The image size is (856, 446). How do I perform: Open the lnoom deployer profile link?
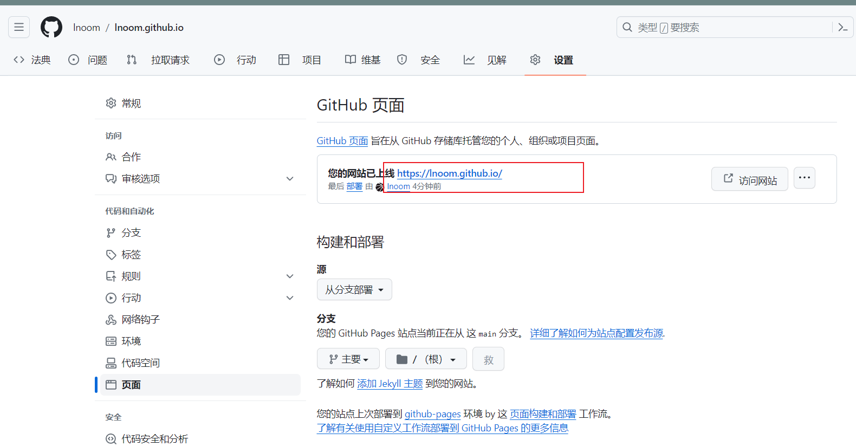pos(398,186)
